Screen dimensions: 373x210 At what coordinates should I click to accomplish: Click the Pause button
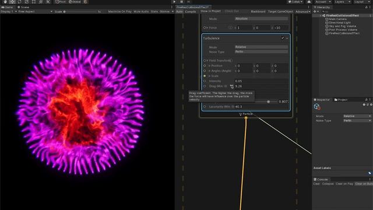181,2
